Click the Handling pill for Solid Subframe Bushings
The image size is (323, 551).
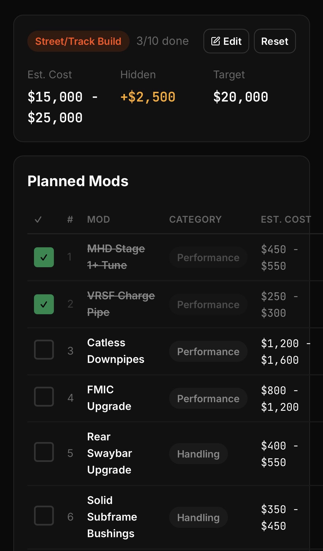(198, 517)
